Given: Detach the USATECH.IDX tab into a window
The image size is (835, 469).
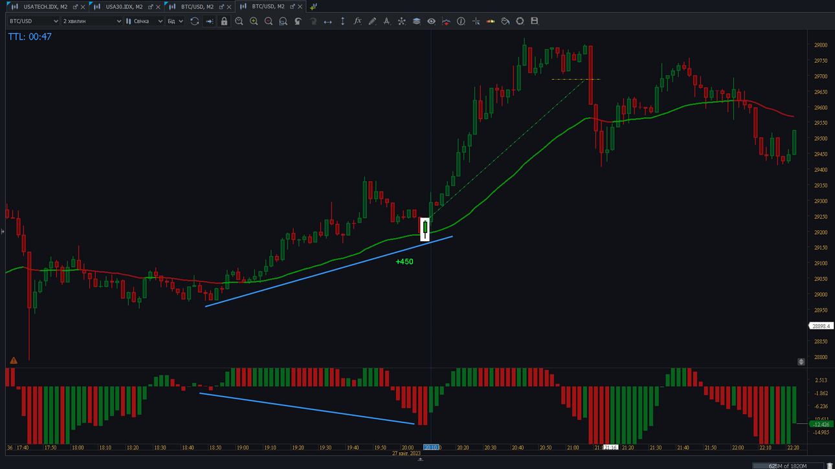Looking at the screenshot, I should (x=75, y=6).
